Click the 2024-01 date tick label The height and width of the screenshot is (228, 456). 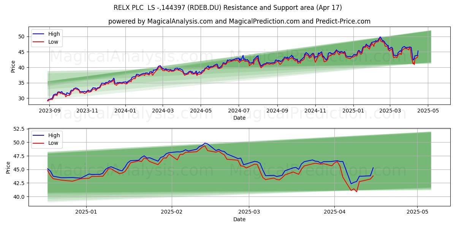(125, 111)
